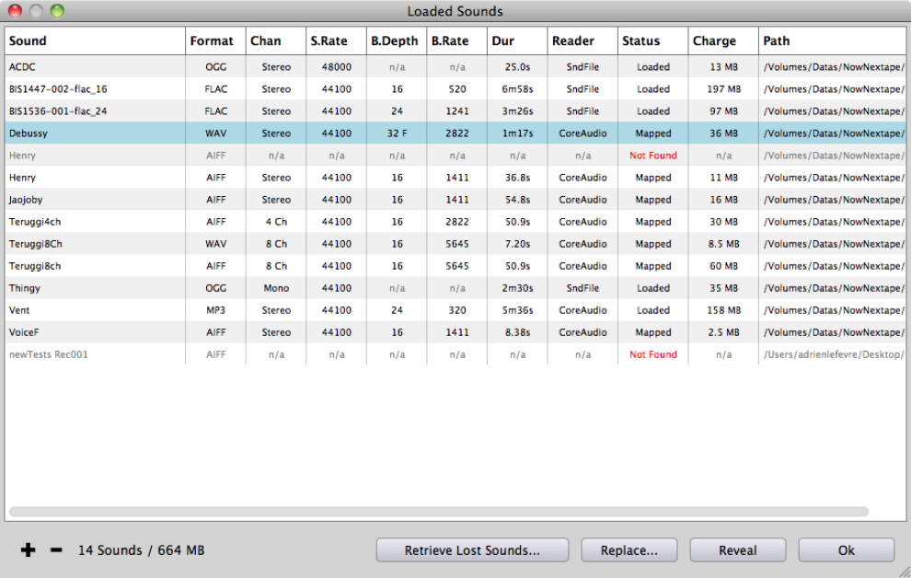911x578 pixels.
Task: Sort by Format column header
Action: pyautogui.click(x=214, y=40)
